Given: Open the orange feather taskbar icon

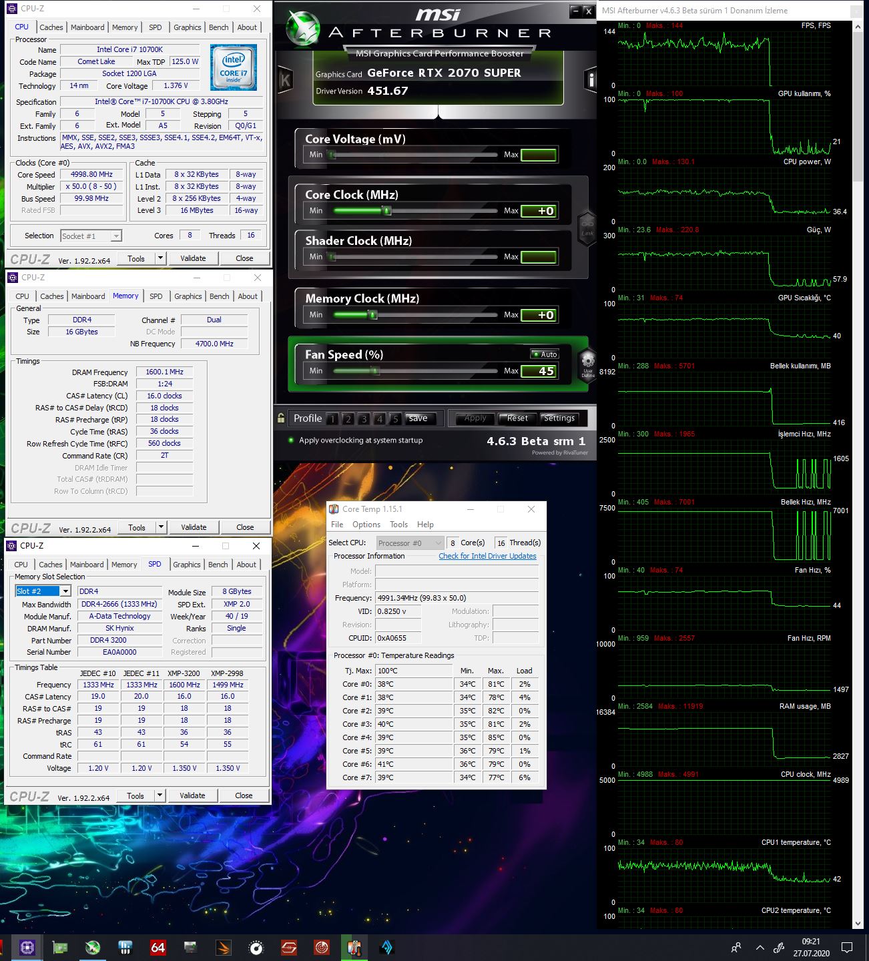Looking at the screenshot, I should tap(224, 947).
